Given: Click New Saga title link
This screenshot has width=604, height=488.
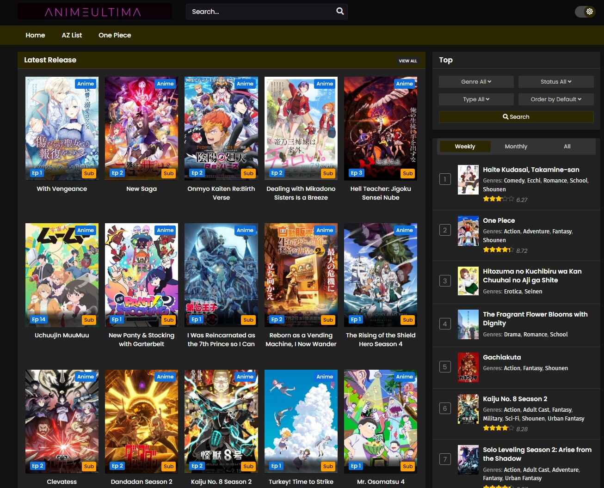Looking at the screenshot, I should pyautogui.click(x=142, y=189).
